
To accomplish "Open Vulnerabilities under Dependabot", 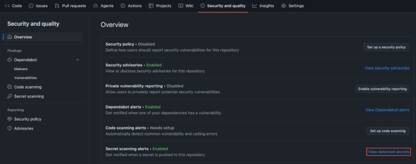I will click(x=26, y=78).
